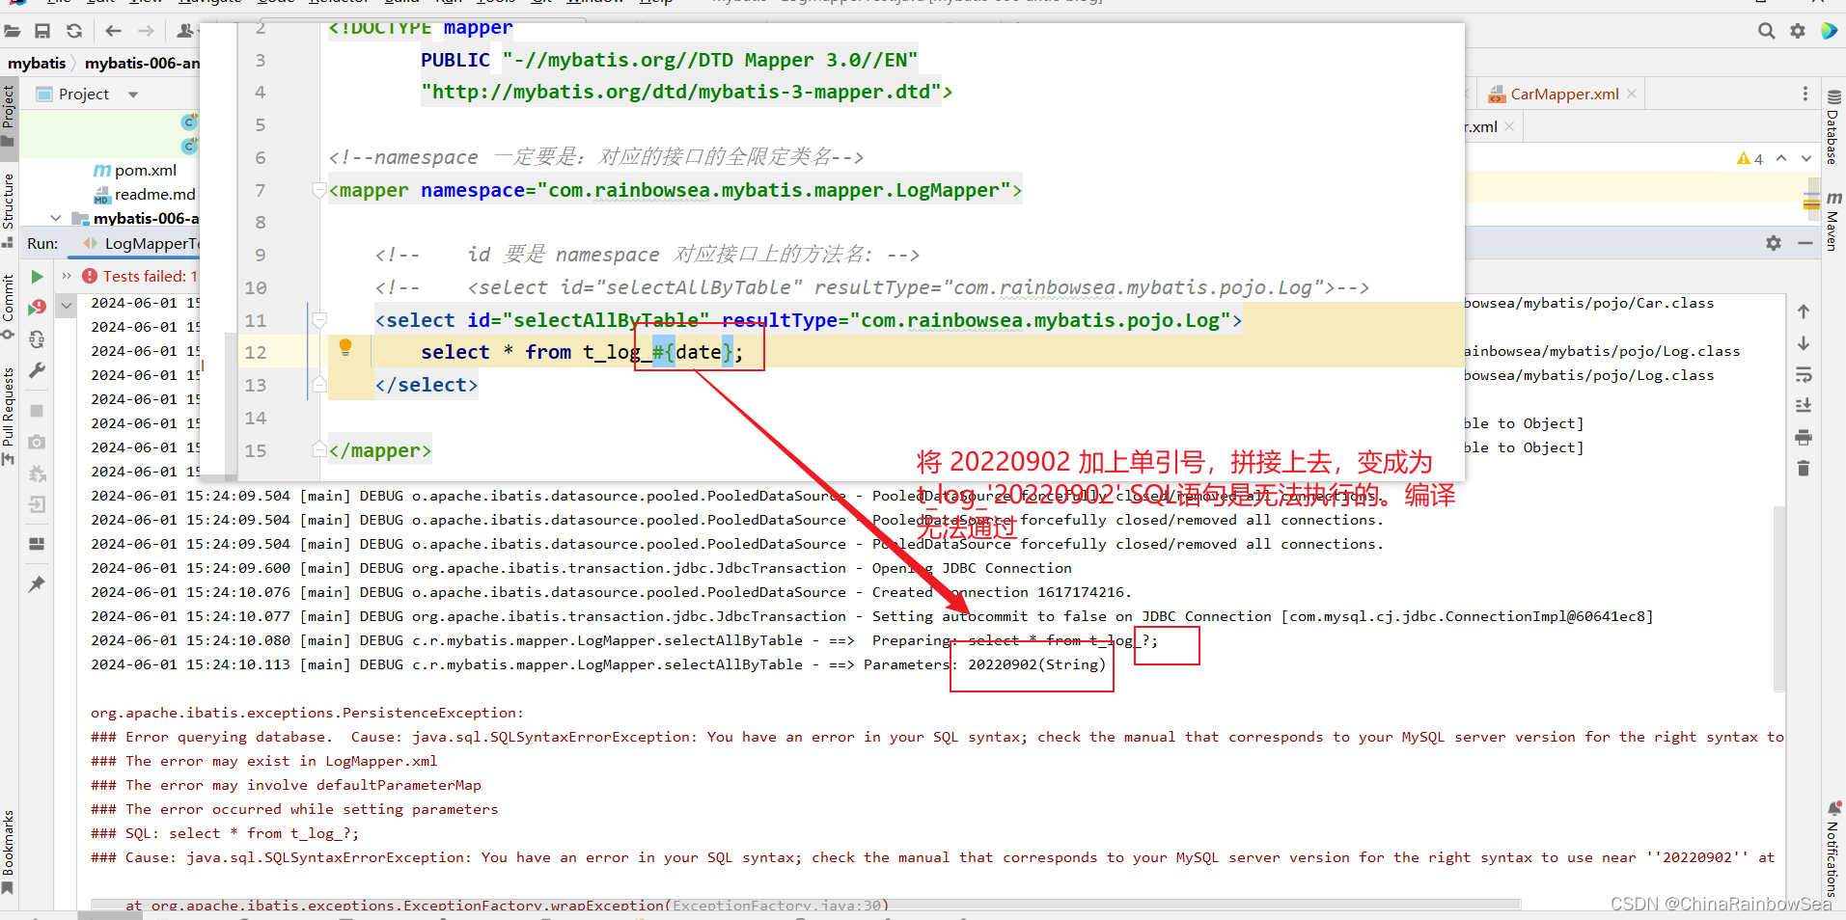
Task: Click the Save All floppy disk icon
Action: pyautogui.click(x=42, y=31)
